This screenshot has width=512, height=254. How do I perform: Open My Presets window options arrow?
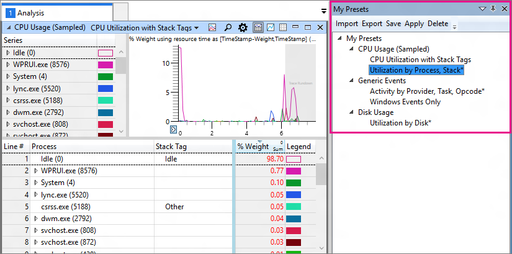482,9
